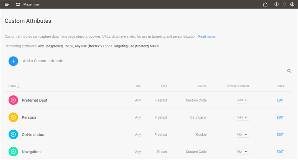Click Add a Custom attribute label
This screenshot has width=298, height=160.
(43, 61)
